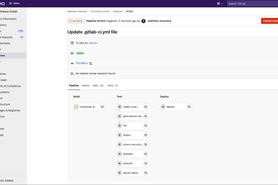Open #1203 breadcrumb link
278x185 pixels.
pyautogui.click(x=130, y=11)
